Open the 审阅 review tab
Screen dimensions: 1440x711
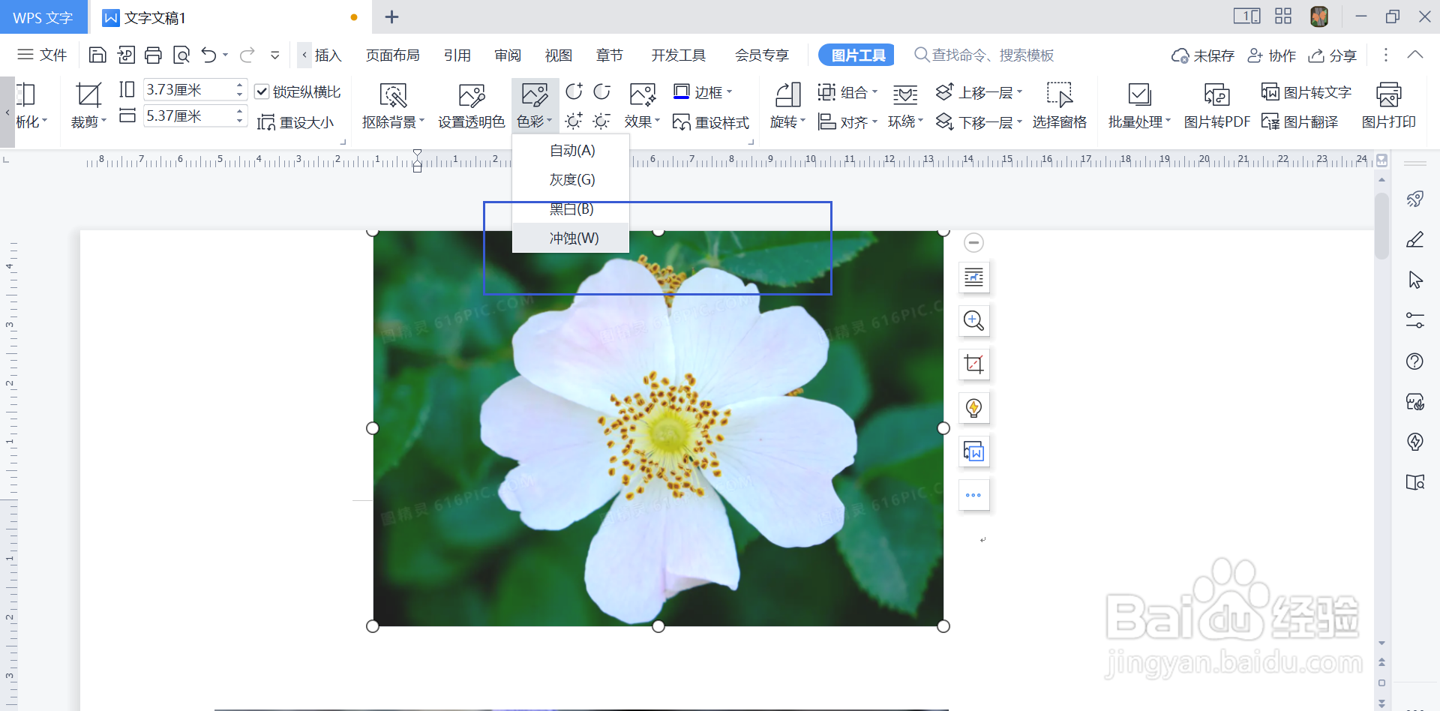tap(508, 55)
